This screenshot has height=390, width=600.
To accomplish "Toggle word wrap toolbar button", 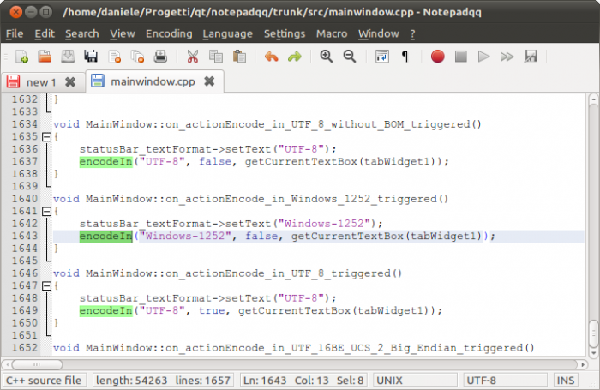I will coord(382,57).
